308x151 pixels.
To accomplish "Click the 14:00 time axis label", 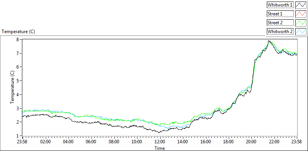I will [182, 142].
